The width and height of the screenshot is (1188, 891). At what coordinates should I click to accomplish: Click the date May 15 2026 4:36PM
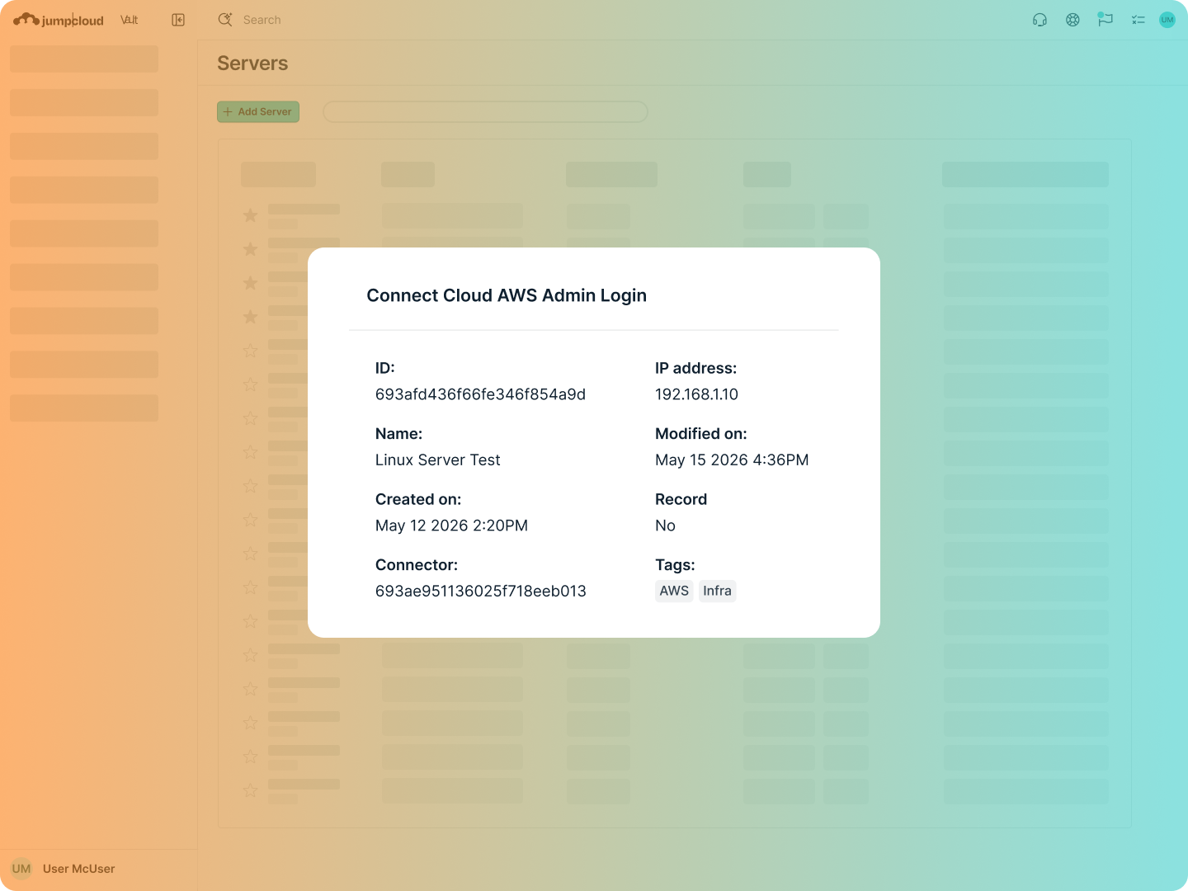point(732,460)
